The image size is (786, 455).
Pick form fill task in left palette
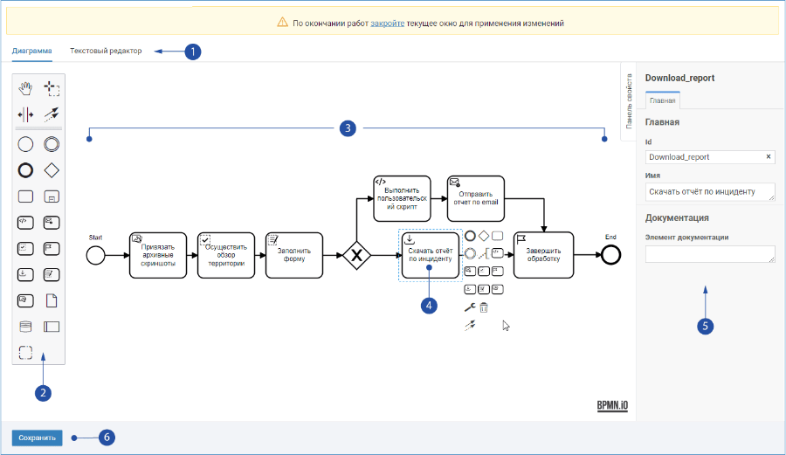click(x=52, y=274)
